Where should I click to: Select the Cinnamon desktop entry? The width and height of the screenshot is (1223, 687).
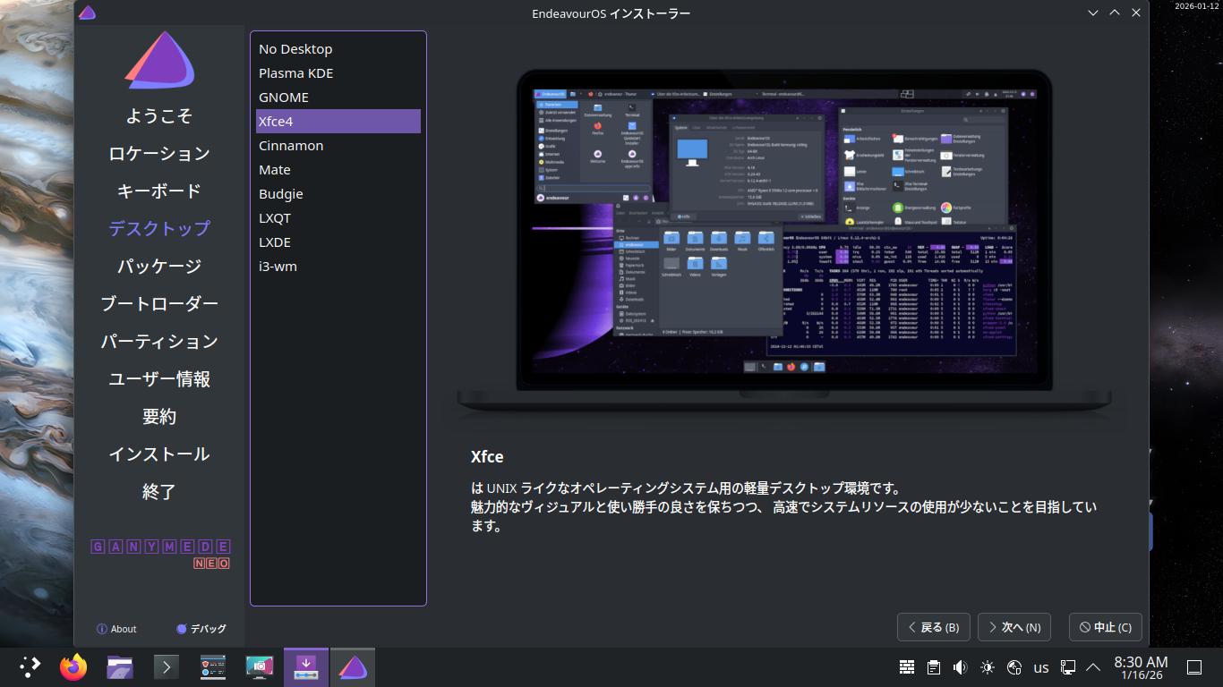tap(291, 146)
